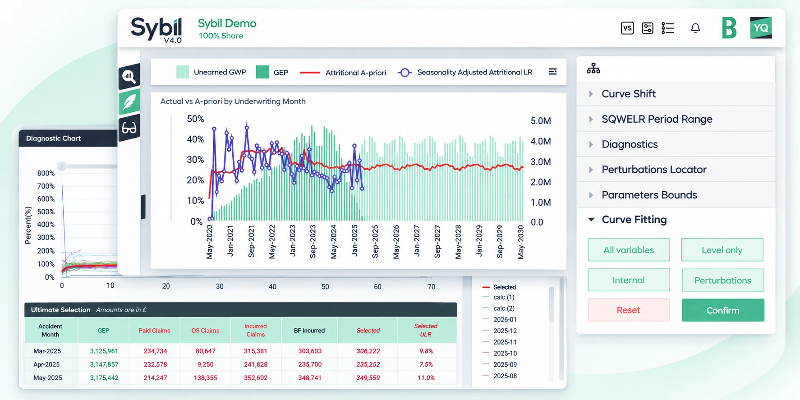
Task: Toggle 2026-01 series in diagnostic legend
Action: tap(499, 319)
